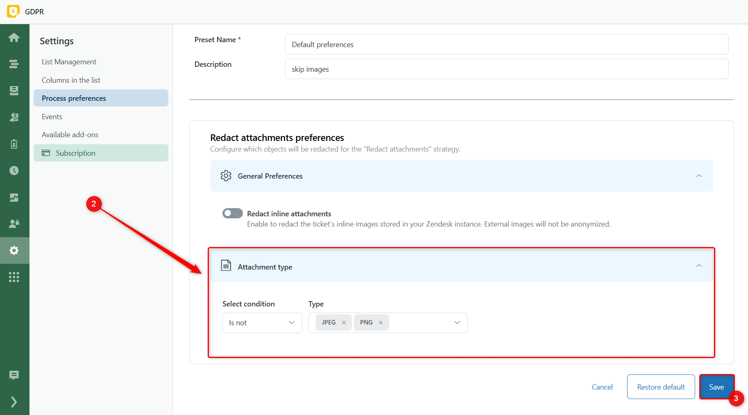The width and height of the screenshot is (748, 415).
Task: Click the General Preferences header text
Action: (x=270, y=176)
